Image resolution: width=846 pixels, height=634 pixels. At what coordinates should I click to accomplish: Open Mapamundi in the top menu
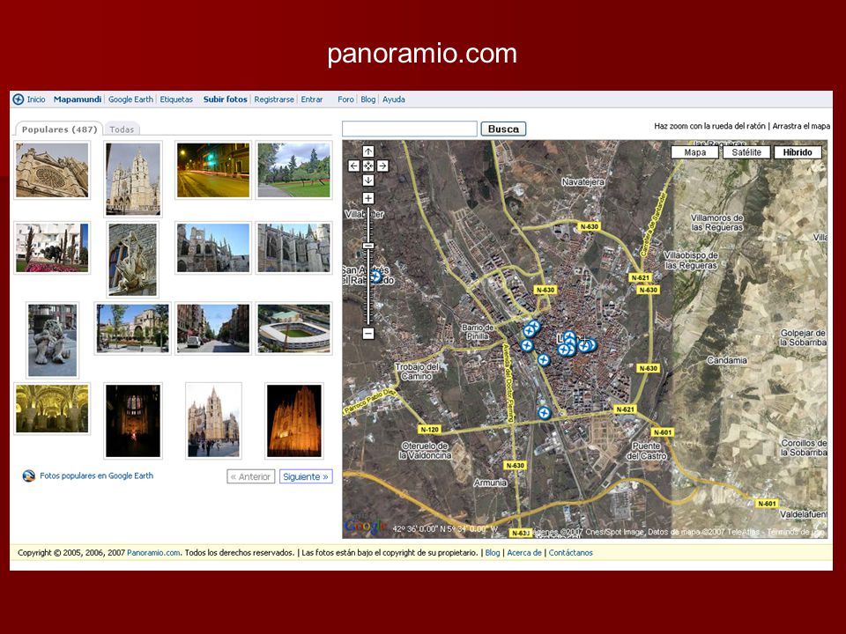coord(78,100)
